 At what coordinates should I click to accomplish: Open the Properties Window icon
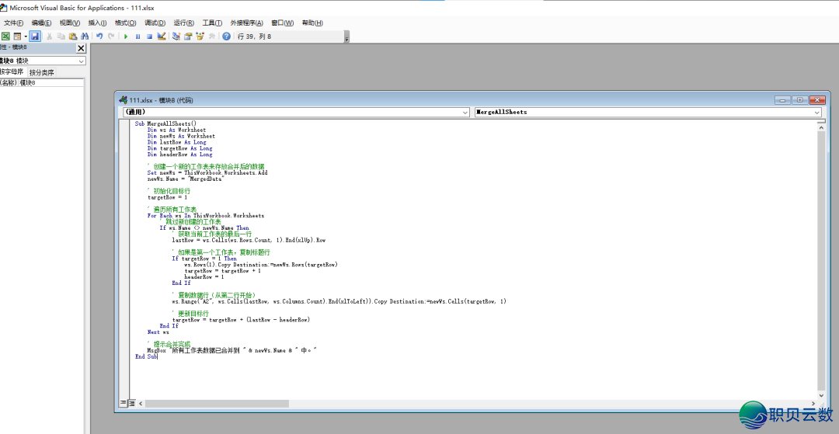[188, 36]
